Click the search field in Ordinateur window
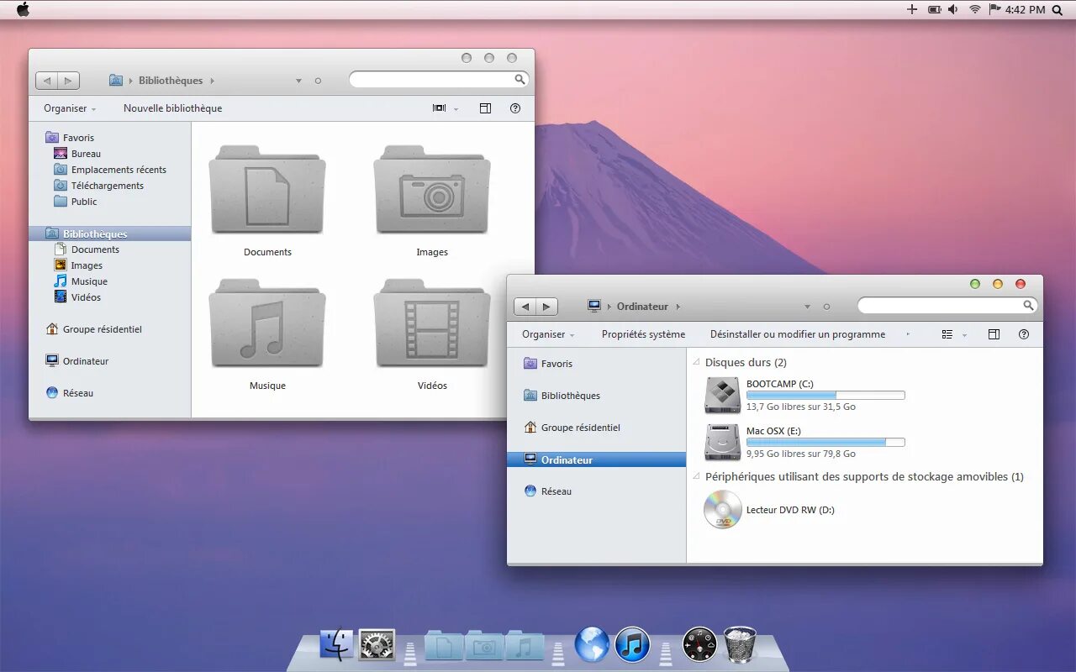Screen dimensions: 1076x672 point(947,306)
